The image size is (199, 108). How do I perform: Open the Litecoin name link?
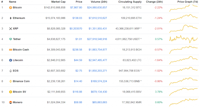(18, 60)
